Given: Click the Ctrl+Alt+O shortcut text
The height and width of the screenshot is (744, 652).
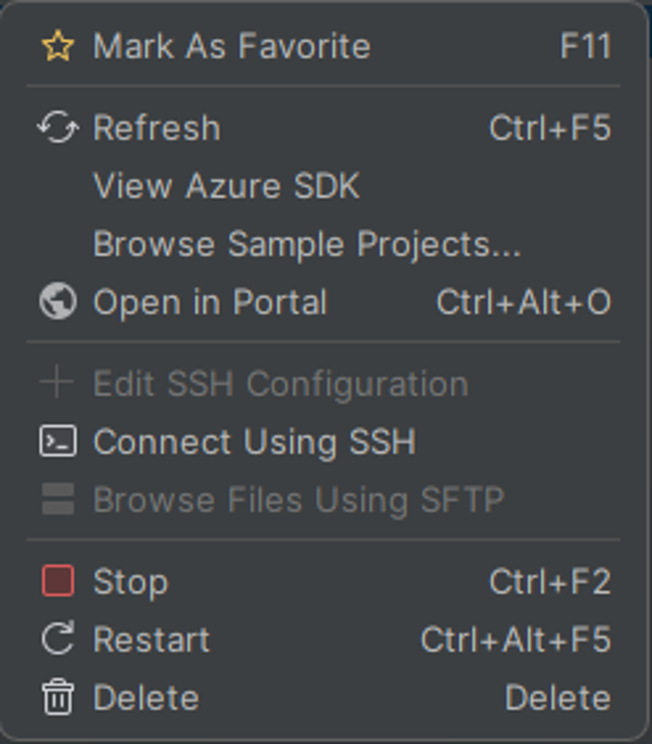Looking at the screenshot, I should tap(526, 302).
